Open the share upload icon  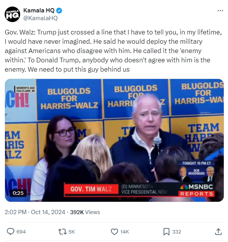218,232
